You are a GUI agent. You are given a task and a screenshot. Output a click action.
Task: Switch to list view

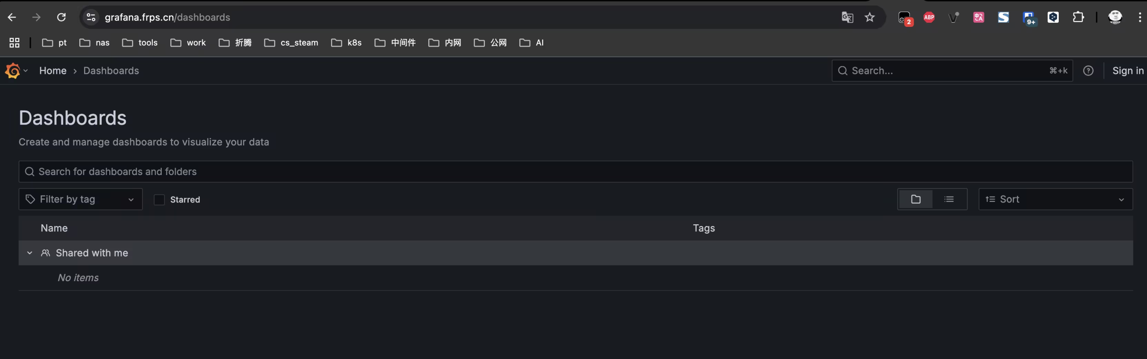click(949, 199)
